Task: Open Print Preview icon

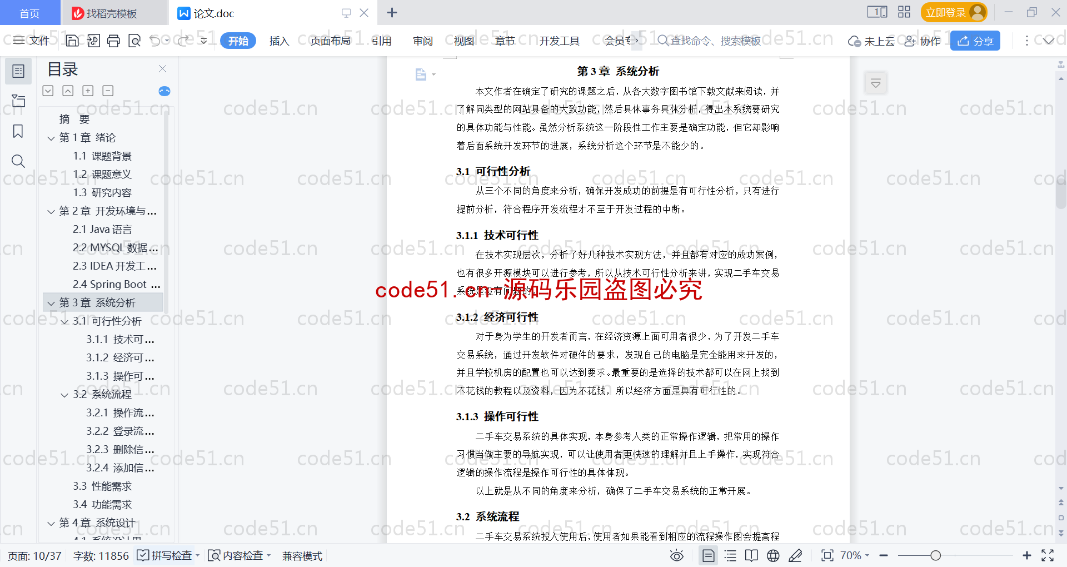Action: pyautogui.click(x=134, y=41)
